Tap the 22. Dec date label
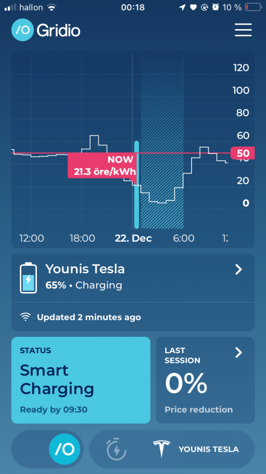 (133, 238)
